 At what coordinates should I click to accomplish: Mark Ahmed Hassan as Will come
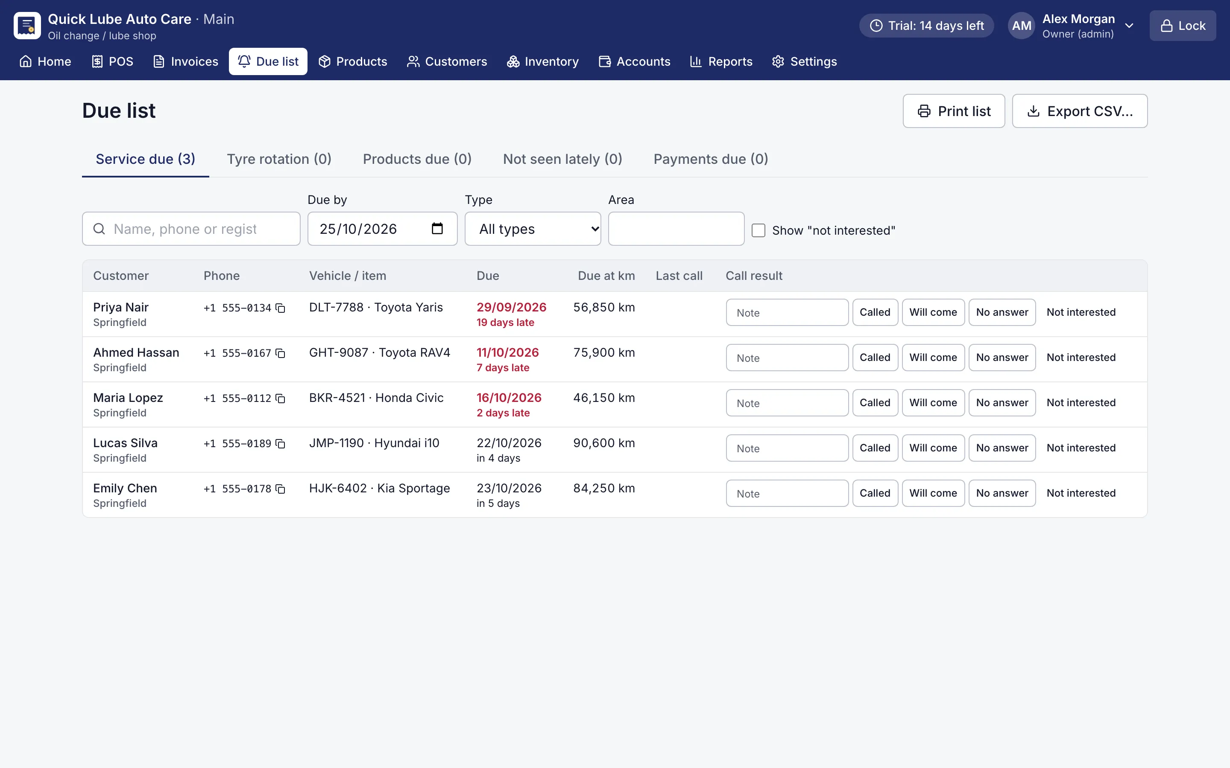pyautogui.click(x=933, y=357)
